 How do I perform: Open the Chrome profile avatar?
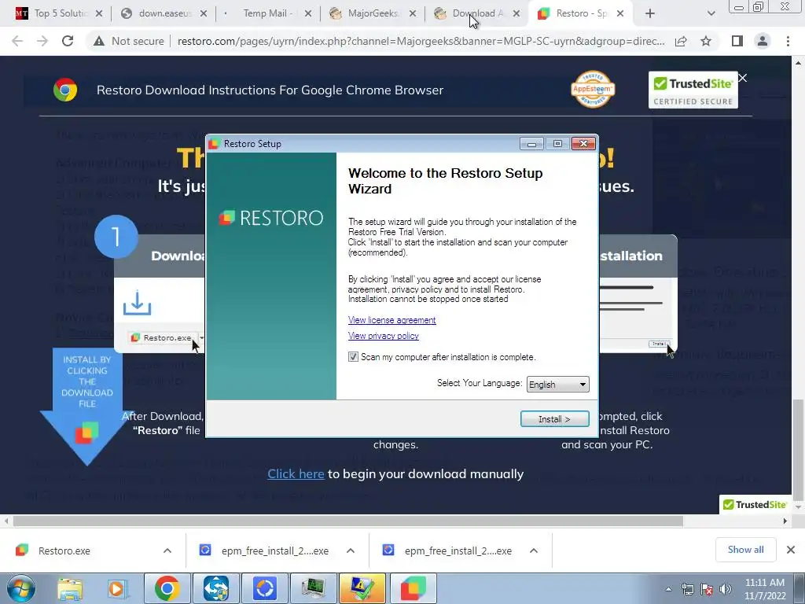point(763,41)
